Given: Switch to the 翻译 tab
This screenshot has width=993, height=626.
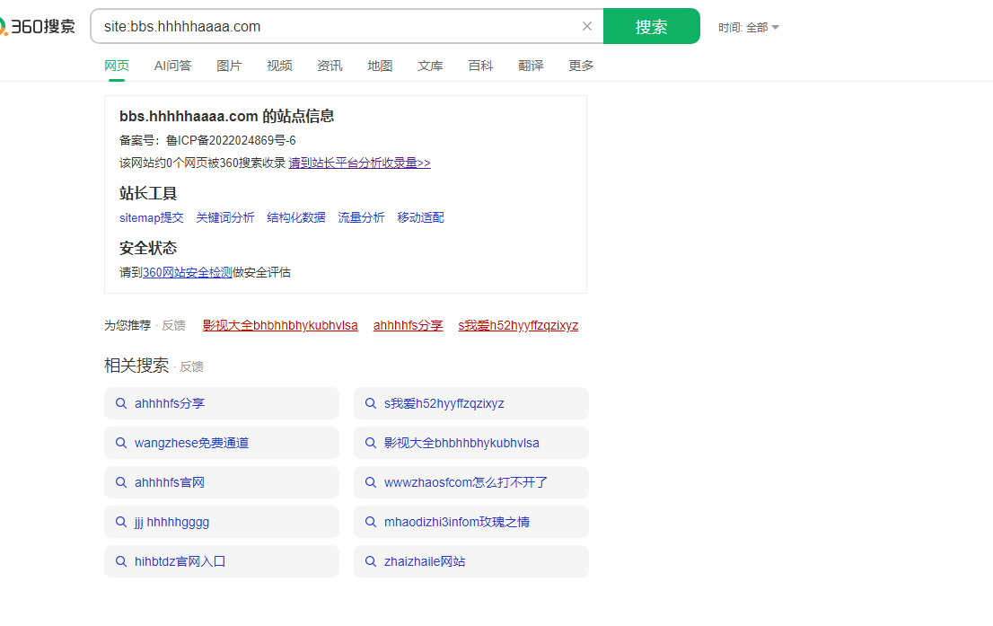Looking at the screenshot, I should pos(531,66).
